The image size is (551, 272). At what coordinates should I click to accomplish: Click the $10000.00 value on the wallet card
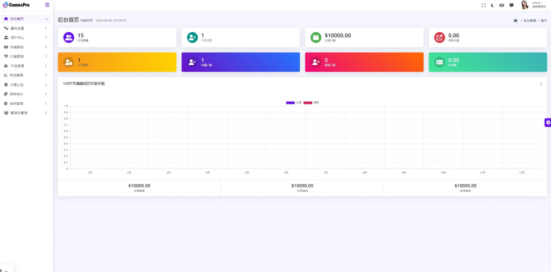coord(338,36)
